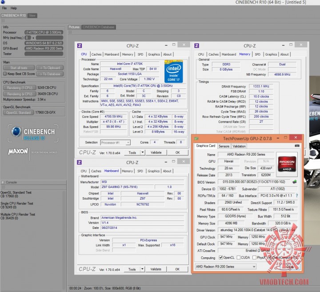Viewport: 320px width, 292px height.
Task: Click the GPU-Z BIOS save chip icon
Action: 295,182
